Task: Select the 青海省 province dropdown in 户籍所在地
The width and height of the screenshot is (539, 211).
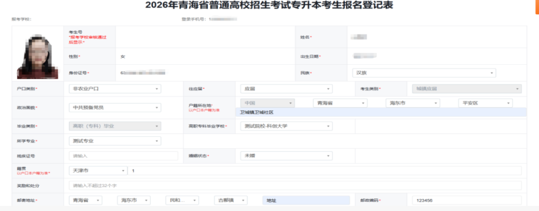Action: point(340,103)
